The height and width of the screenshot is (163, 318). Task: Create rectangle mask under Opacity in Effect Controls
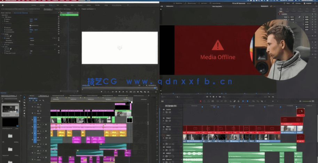tap(8, 36)
